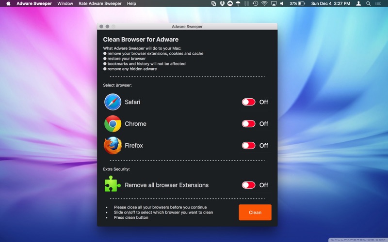
Task: Click the overlapping squares menu bar icon
Action: click(x=213, y=3)
